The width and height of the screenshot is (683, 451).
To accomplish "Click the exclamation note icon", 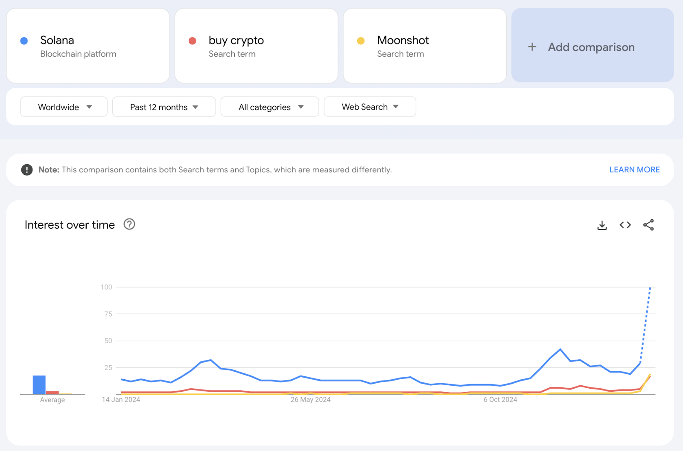I will (x=27, y=170).
